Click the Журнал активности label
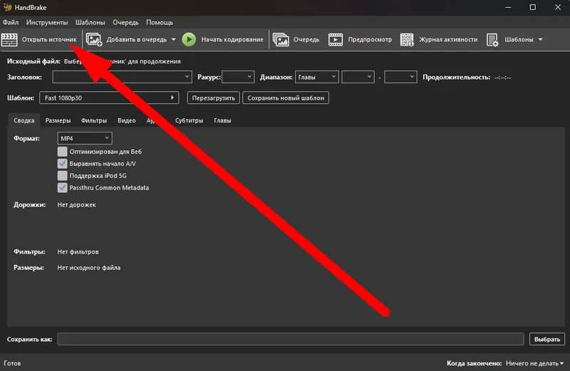 pos(448,40)
